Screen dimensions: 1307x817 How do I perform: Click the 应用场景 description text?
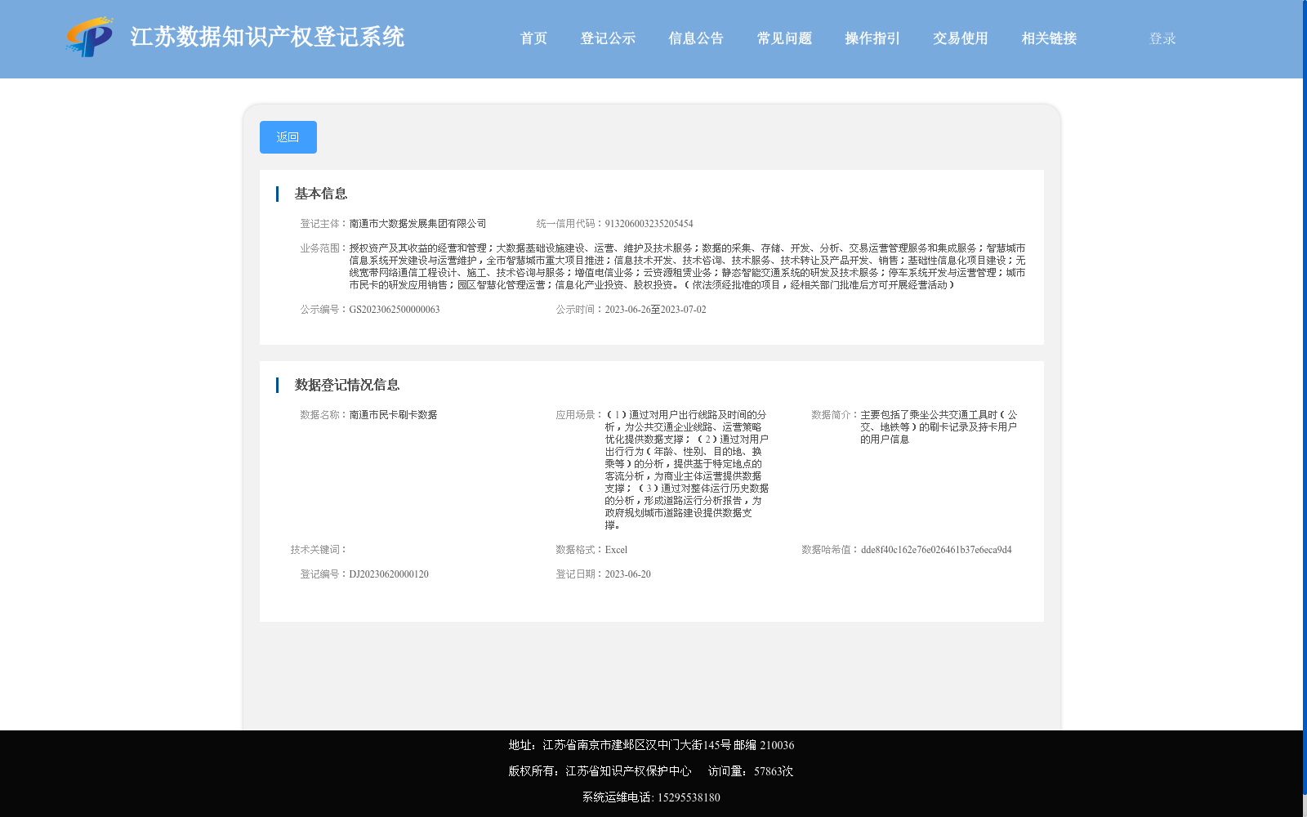point(686,470)
